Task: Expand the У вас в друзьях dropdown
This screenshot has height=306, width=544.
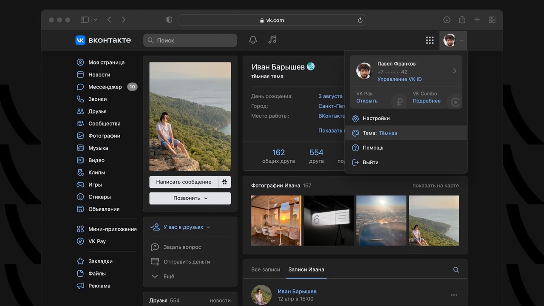Action: pos(183,227)
